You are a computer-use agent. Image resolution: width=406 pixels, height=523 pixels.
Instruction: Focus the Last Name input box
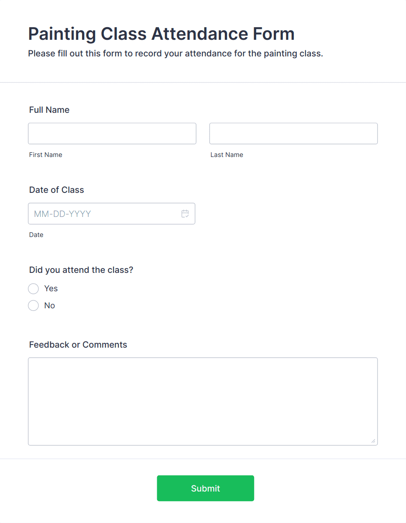pos(293,133)
